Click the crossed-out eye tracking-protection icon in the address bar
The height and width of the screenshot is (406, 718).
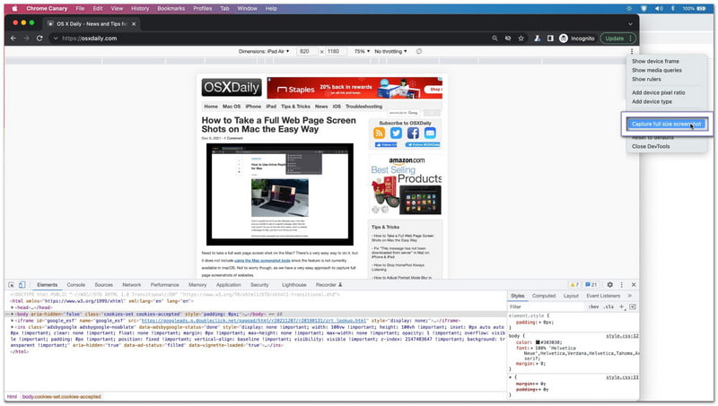pos(508,39)
